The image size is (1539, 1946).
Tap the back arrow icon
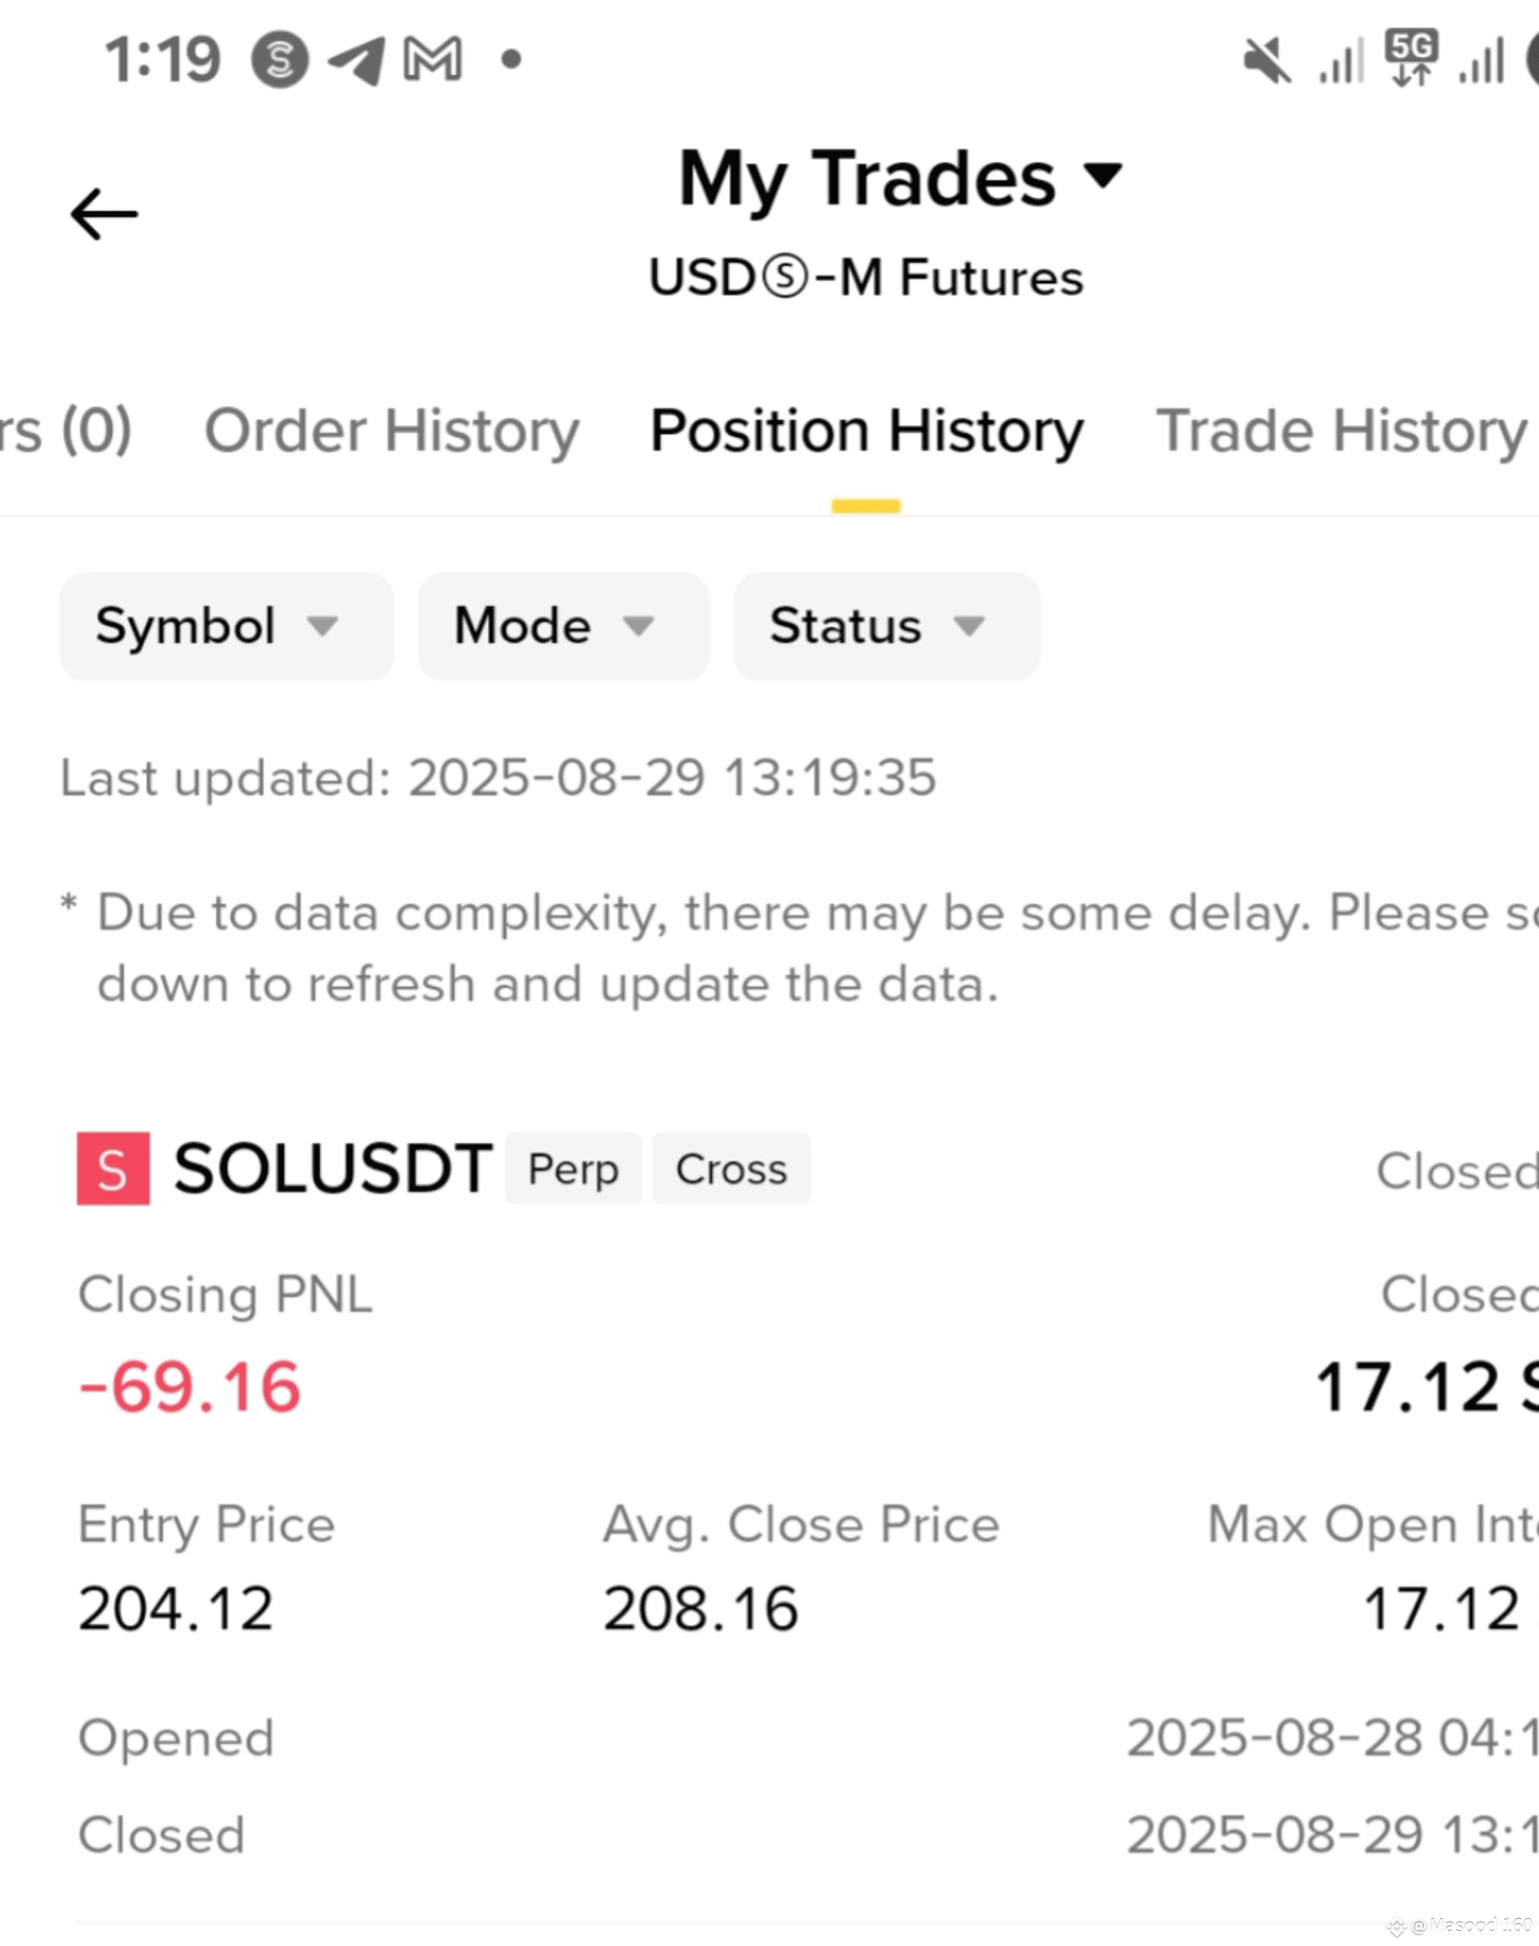[103, 214]
